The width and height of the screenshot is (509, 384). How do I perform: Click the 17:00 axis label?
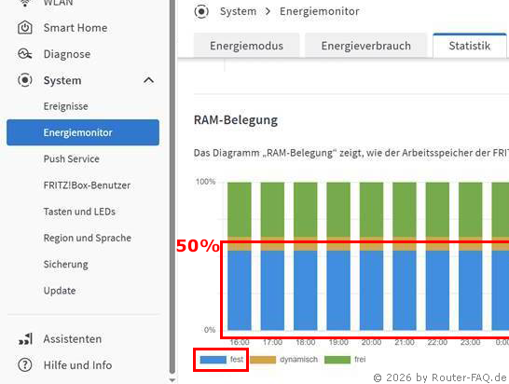272,342
